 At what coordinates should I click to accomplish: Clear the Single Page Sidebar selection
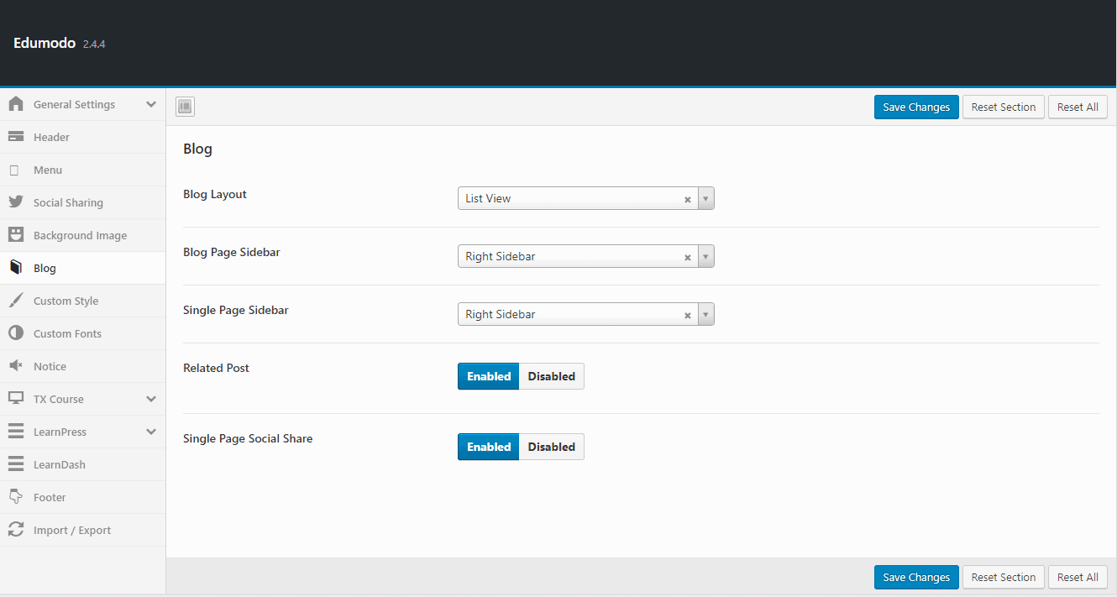tap(687, 316)
